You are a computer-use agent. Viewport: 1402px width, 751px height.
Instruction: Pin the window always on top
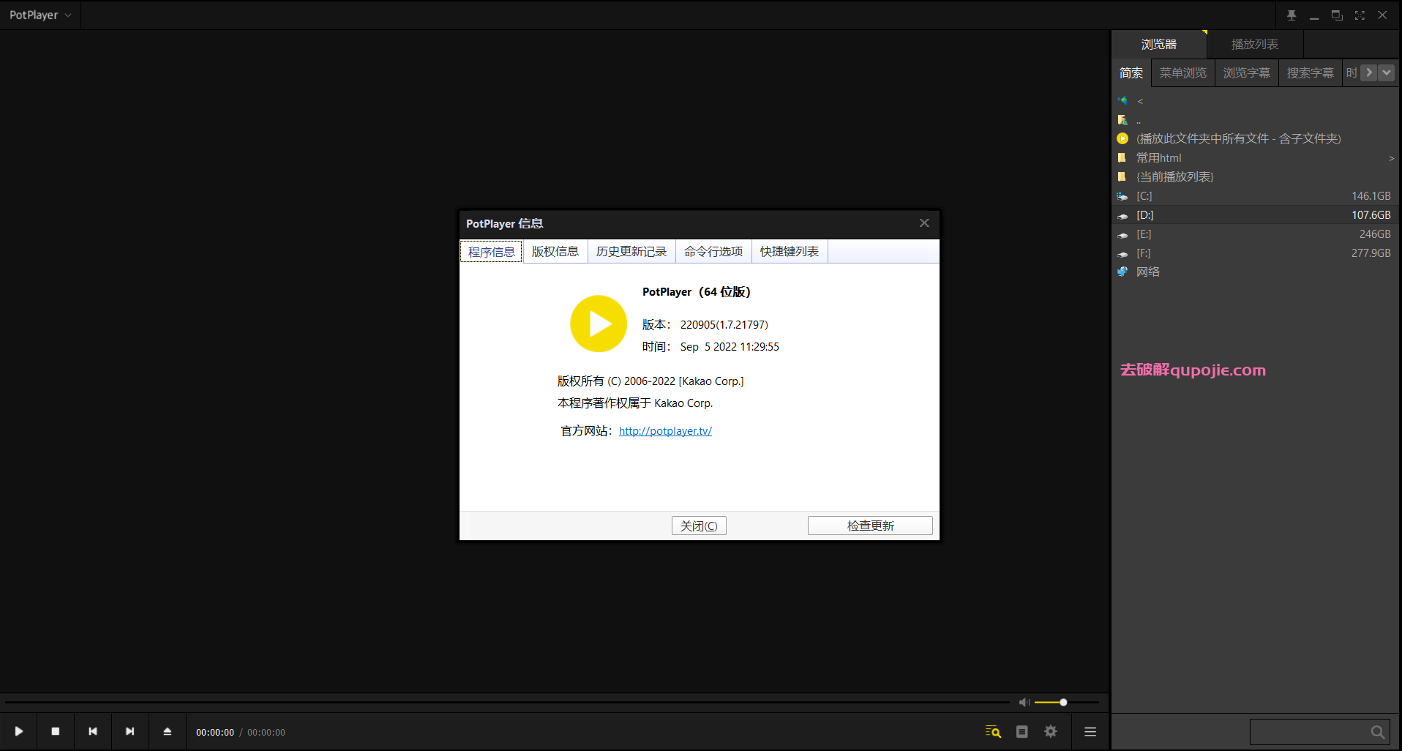(x=1292, y=15)
